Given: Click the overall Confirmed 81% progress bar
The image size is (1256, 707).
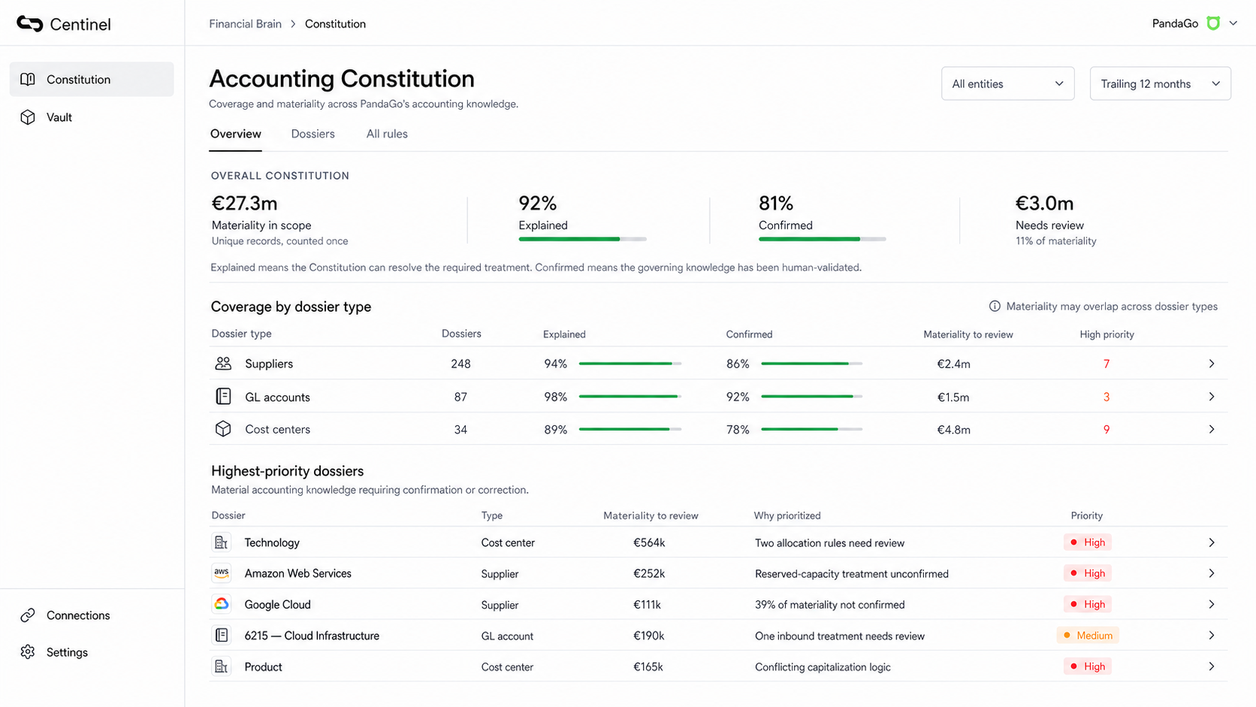Looking at the screenshot, I should [x=823, y=239].
